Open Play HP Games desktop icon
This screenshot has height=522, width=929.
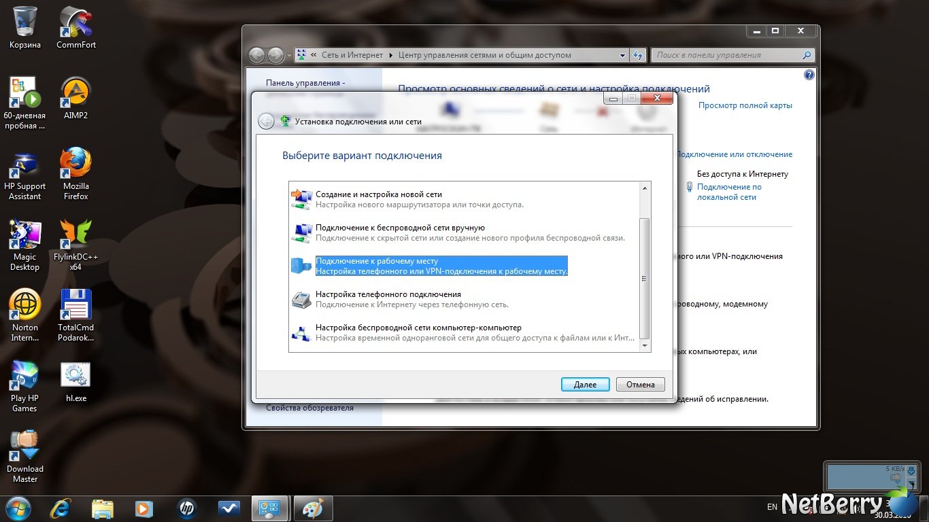25,385
